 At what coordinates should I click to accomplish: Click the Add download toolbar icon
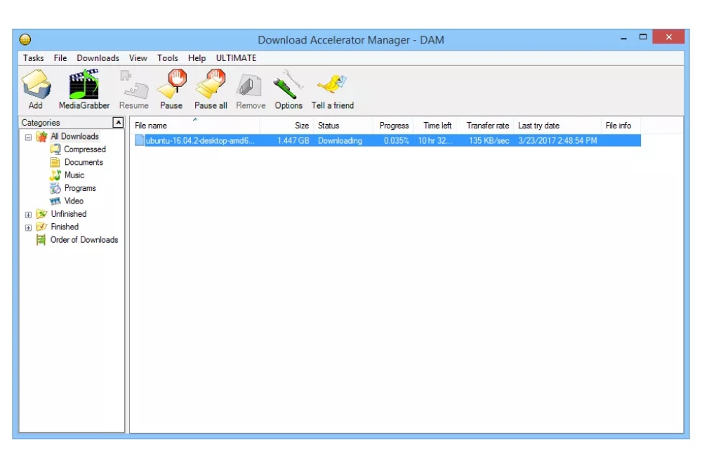click(35, 86)
